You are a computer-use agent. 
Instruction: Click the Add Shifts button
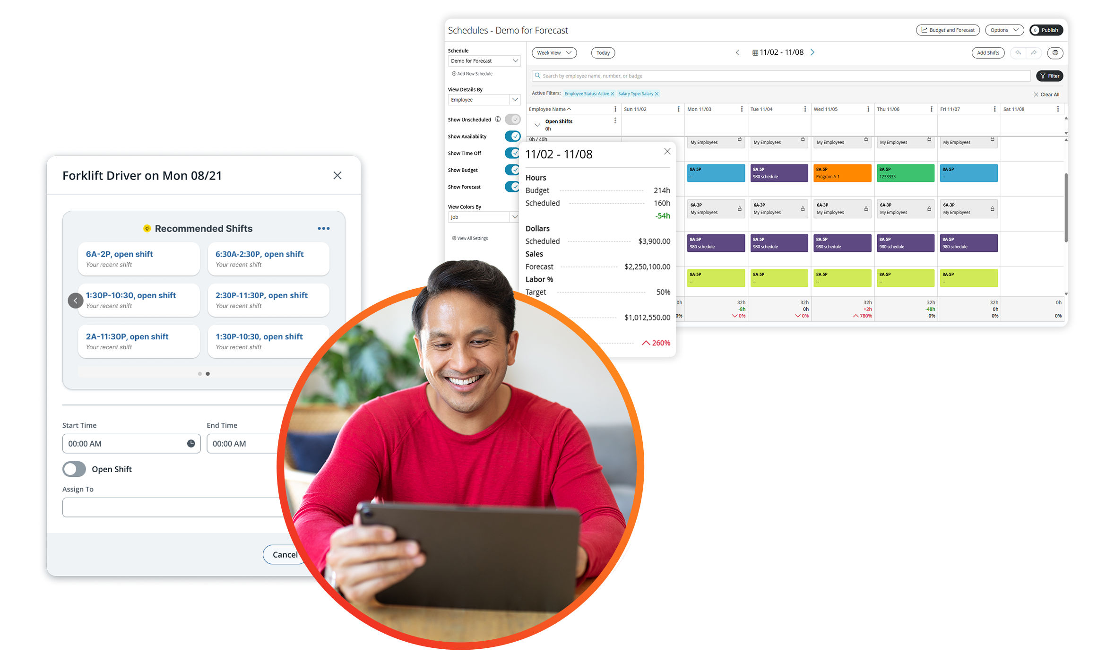pos(988,53)
